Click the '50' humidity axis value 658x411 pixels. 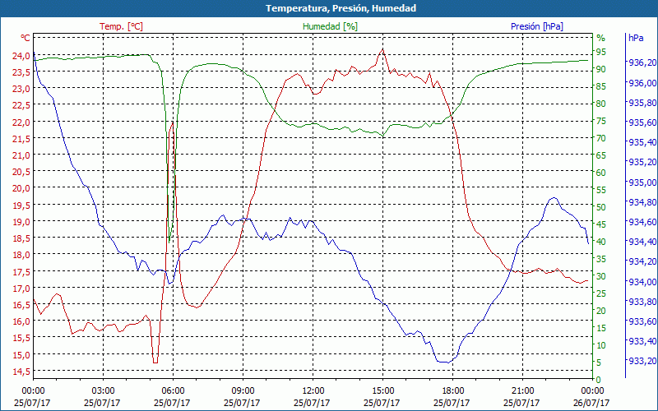click(601, 207)
